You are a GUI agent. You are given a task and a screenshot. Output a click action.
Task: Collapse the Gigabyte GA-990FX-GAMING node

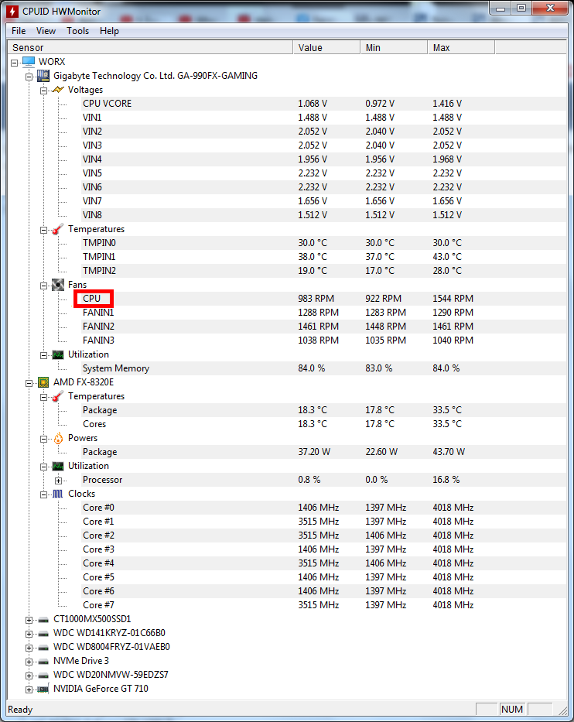pos(29,77)
